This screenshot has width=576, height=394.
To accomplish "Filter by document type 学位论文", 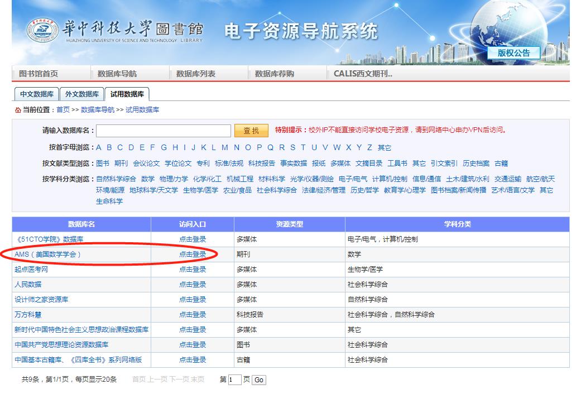I will 177,164.
